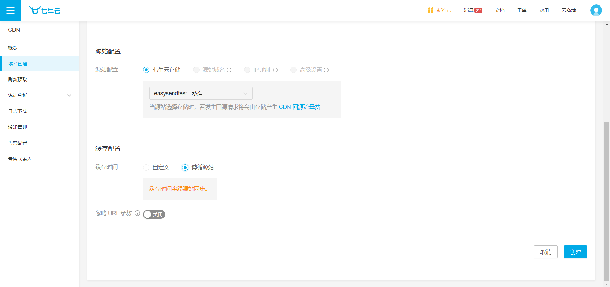Viewport: 610px width, 287px height.
Task: Select the 七牛云存储 source radio button
Action: [x=146, y=70]
